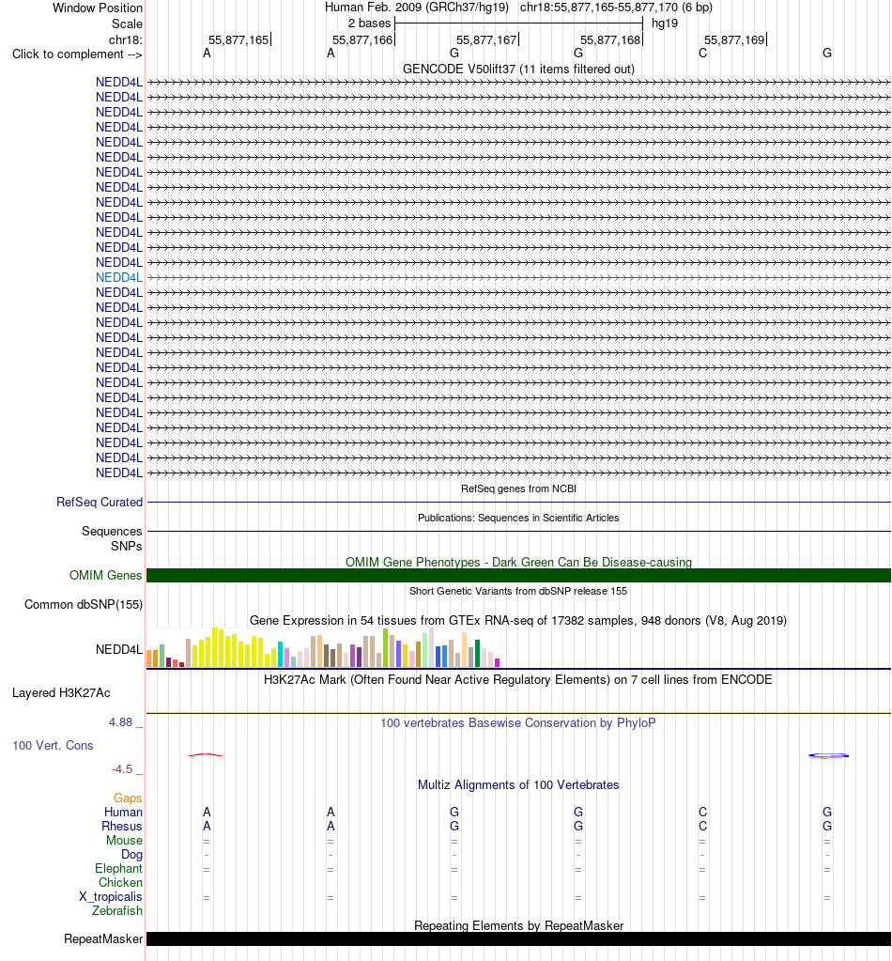Click the 'Elephant' alignment row label
Screen dimensions: 892x961
coord(119,868)
